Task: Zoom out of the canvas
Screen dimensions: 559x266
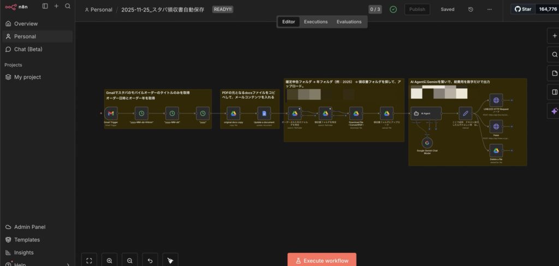Action: click(129, 261)
